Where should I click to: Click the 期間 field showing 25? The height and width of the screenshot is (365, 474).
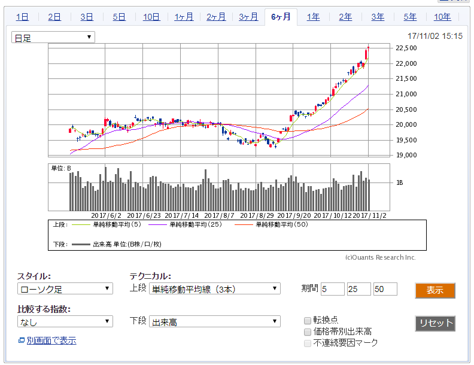(x=358, y=290)
